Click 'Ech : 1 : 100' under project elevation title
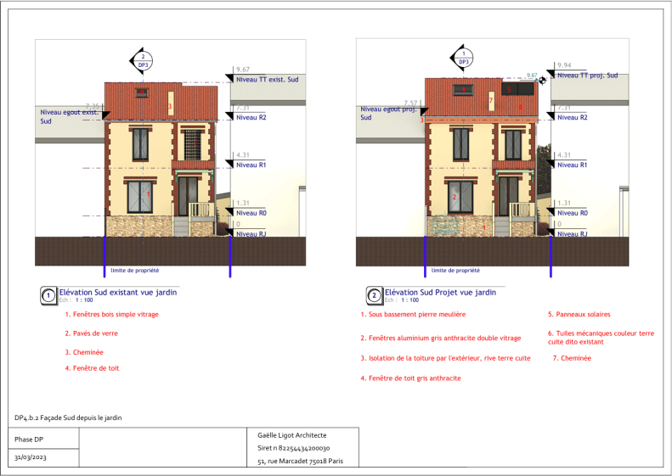The height and width of the screenshot is (476, 672). 402,300
